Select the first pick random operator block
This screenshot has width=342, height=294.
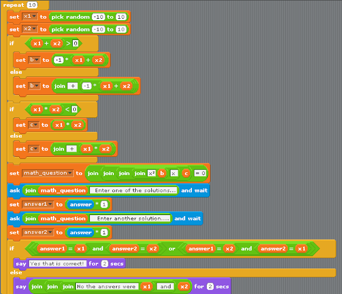89,17
